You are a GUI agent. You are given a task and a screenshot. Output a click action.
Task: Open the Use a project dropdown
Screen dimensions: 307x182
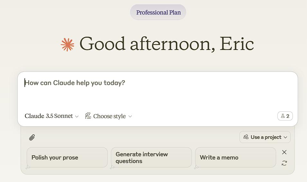pyautogui.click(x=265, y=137)
